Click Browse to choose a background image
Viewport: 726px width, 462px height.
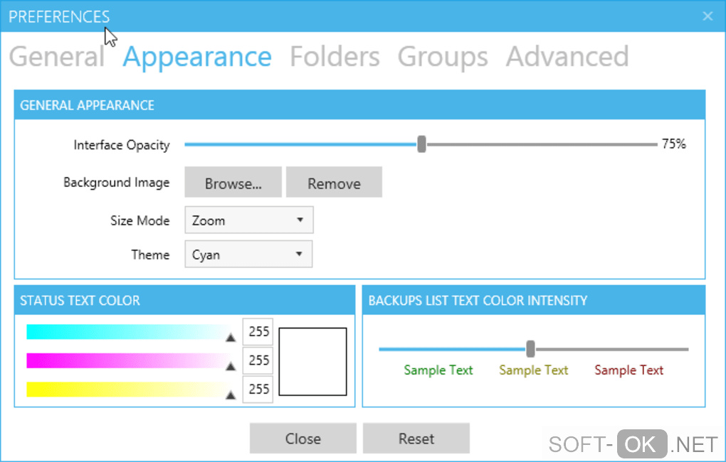point(233,183)
